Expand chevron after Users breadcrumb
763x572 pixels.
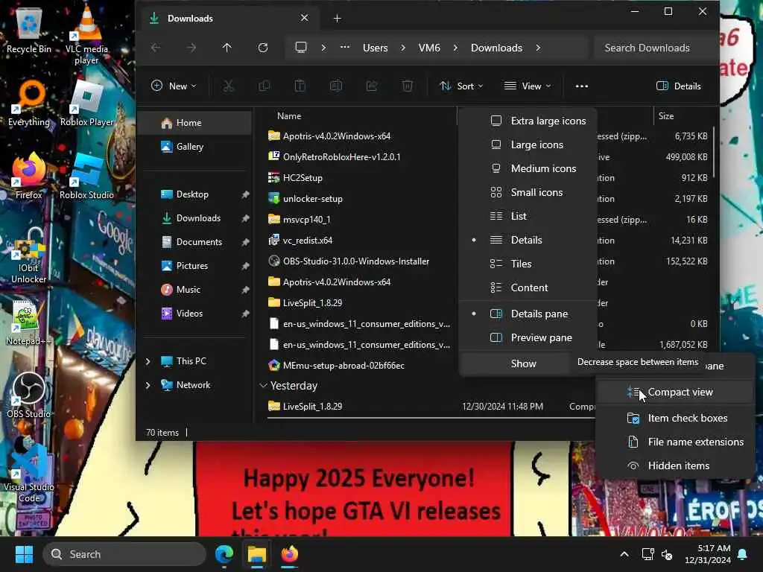point(403,48)
